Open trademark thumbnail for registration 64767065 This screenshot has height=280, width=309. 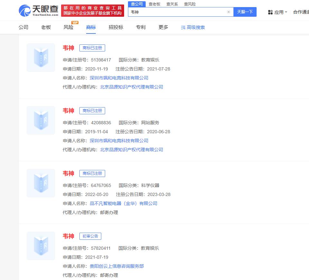click(x=41, y=183)
